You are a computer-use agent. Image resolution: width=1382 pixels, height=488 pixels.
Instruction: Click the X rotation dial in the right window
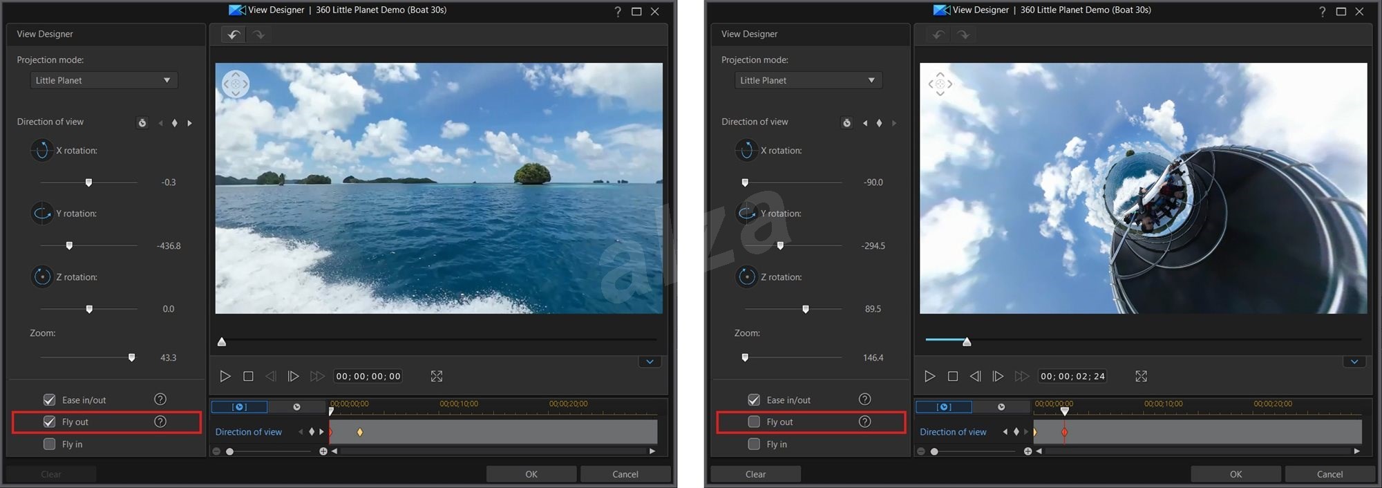[x=746, y=150]
